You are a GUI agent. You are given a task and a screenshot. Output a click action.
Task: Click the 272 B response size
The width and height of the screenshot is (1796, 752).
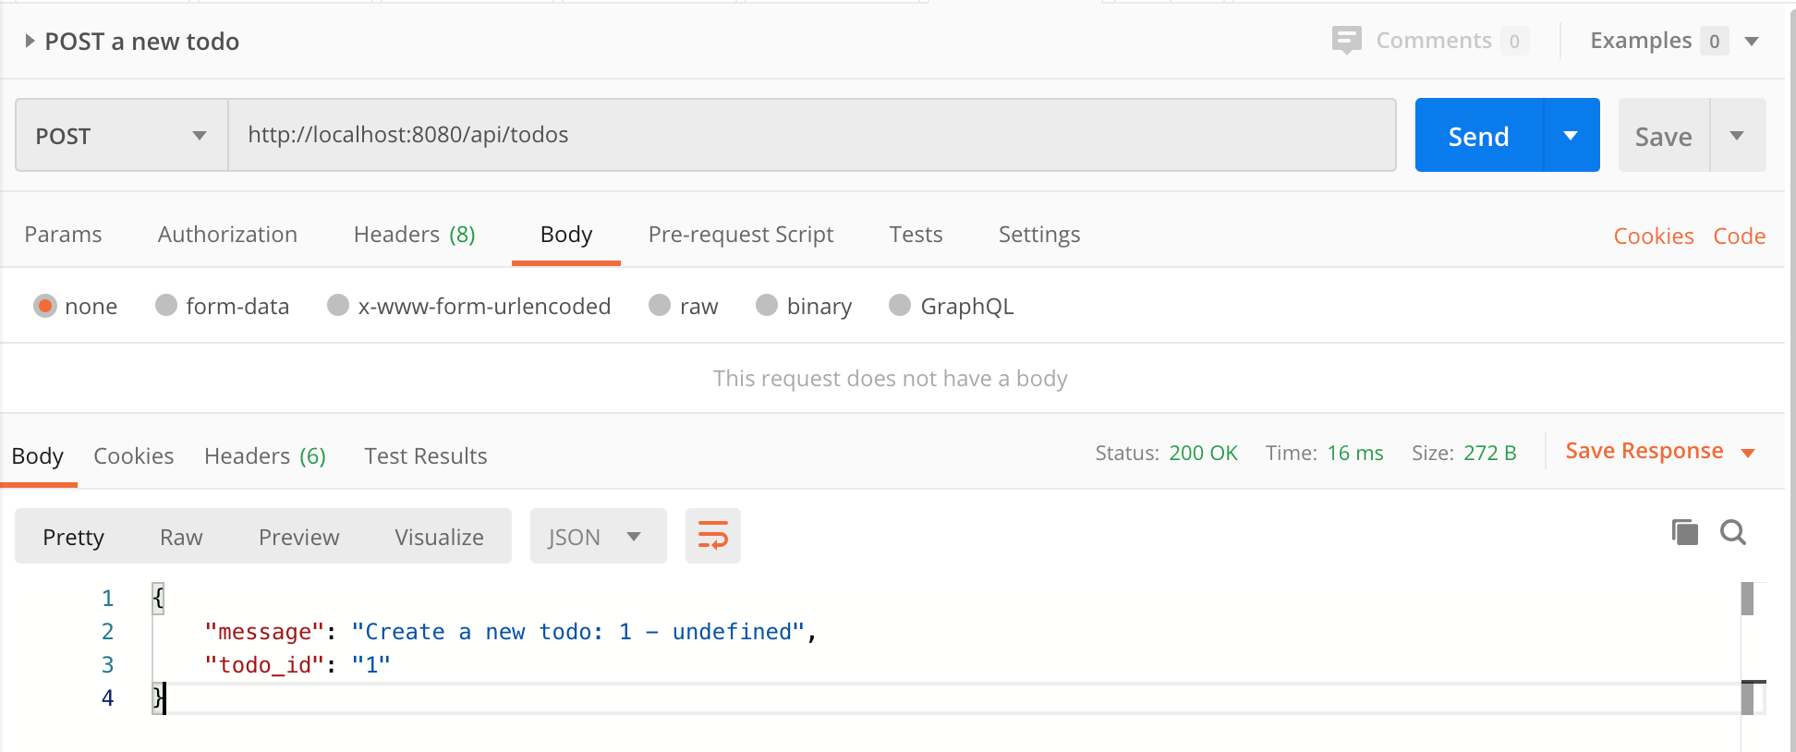coord(1489,453)
